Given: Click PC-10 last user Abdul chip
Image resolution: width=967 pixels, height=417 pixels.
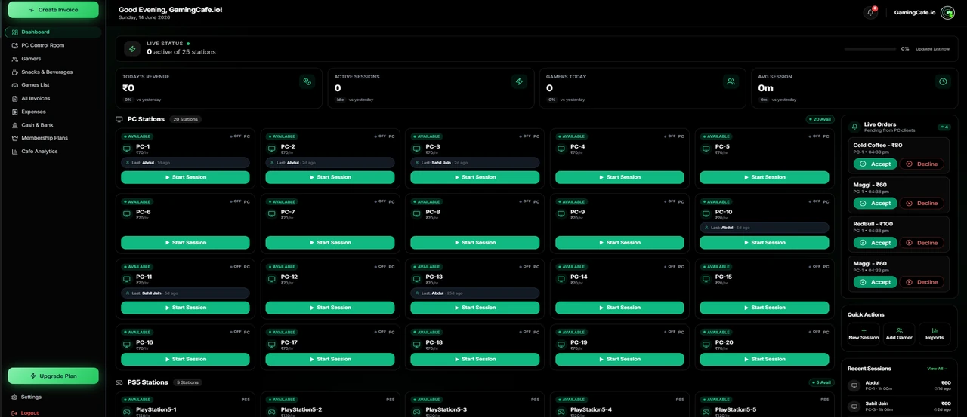Looking at the screenshot, I should click(x=764, y=228).
